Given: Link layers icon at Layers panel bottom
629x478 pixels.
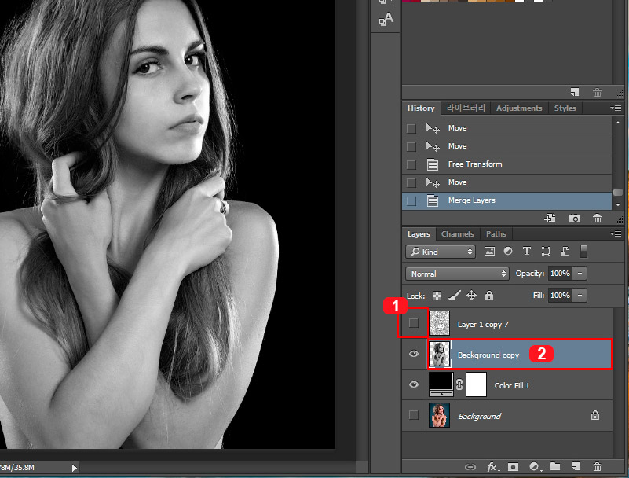Looking at the screenshot, I should [x=470, y=467].
